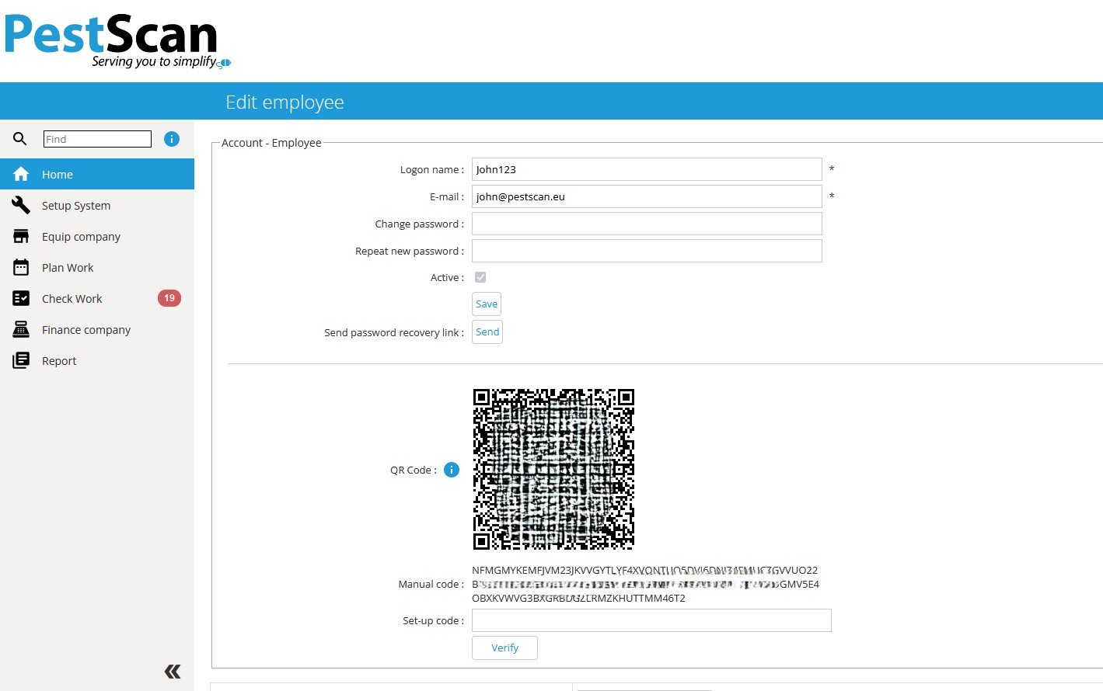Focus the Find search field
The image size is (1103, 691).
pyautogui.click(x=97, y=139)
